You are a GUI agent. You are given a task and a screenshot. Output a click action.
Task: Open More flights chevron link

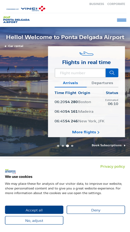click(86, 132)
